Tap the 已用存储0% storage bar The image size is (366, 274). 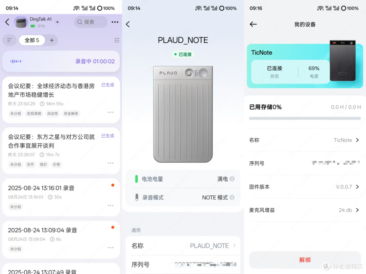pos(305,118)
